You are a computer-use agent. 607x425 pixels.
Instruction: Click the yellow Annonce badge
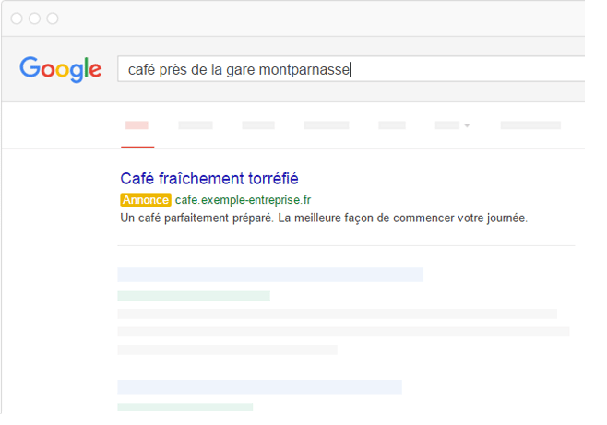pyautogui.click(x=146, y=200)
